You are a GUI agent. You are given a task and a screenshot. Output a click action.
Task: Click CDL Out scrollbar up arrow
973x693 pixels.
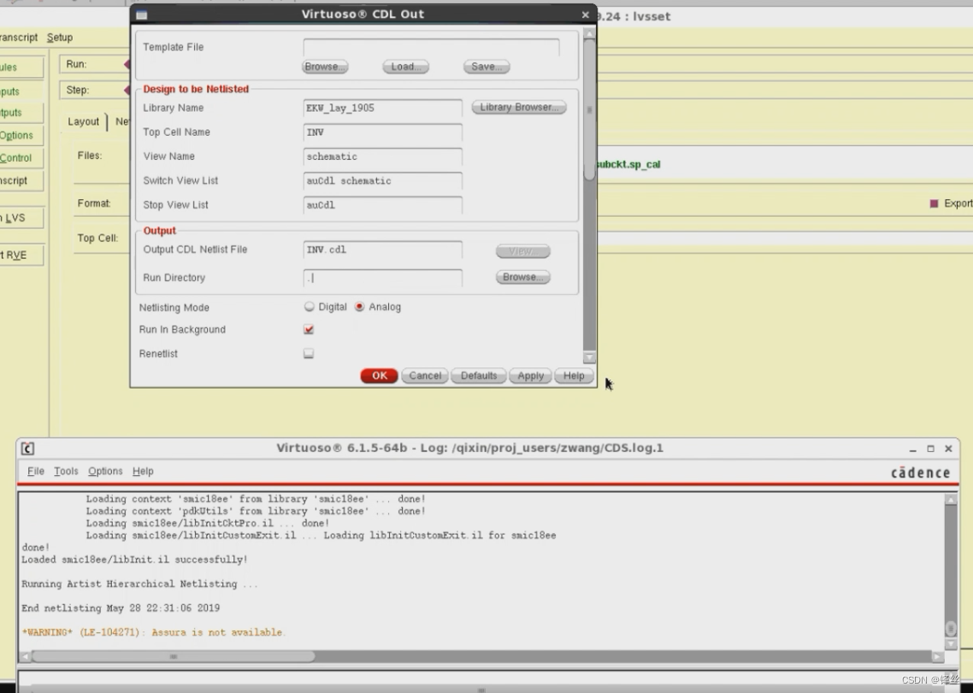pos(589,35)
